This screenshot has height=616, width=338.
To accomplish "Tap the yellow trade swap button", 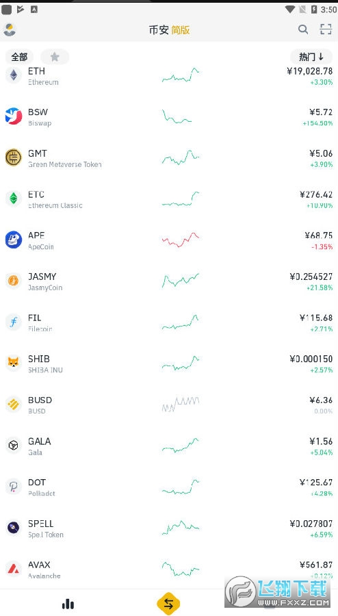I will [x=168, y=604].
